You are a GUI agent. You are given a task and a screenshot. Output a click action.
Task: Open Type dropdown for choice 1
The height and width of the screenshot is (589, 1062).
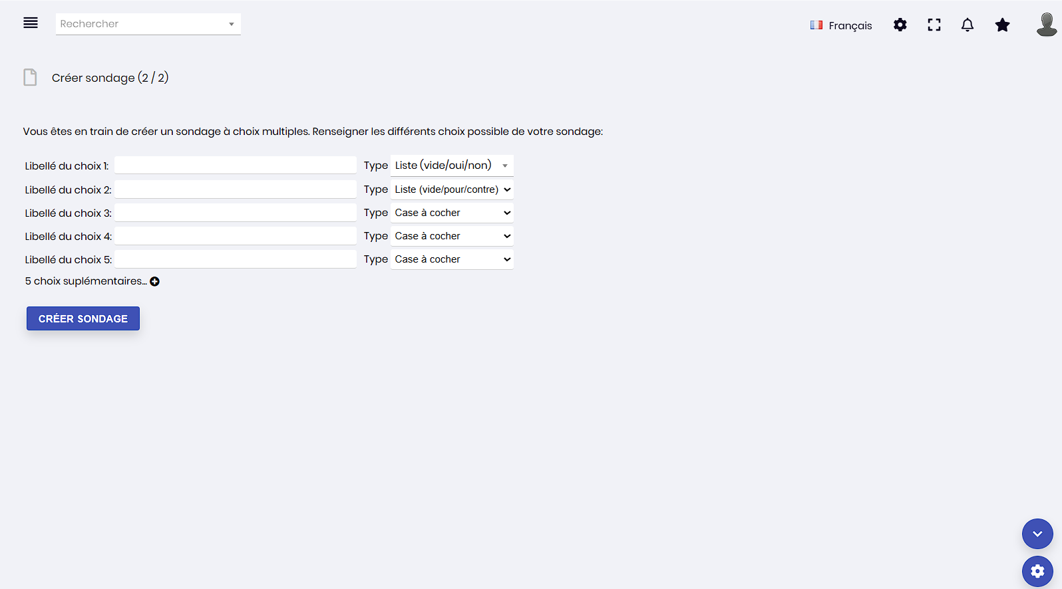tap(452, 166)
